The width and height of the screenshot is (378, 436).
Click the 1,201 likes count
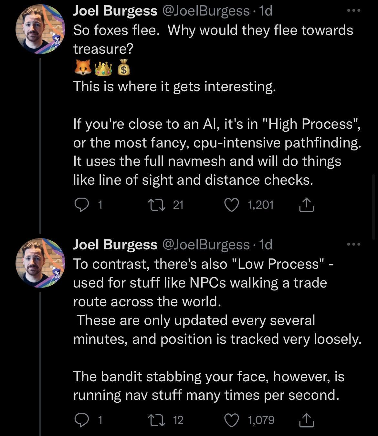coord(260,205)
